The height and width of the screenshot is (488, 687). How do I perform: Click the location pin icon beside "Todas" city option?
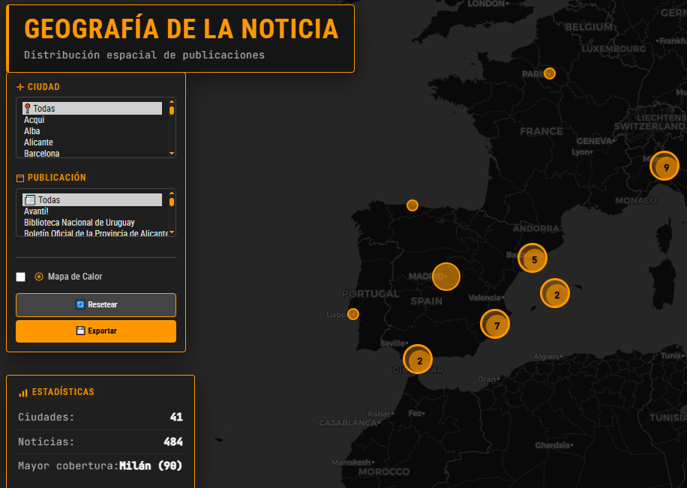click(28, 108)
